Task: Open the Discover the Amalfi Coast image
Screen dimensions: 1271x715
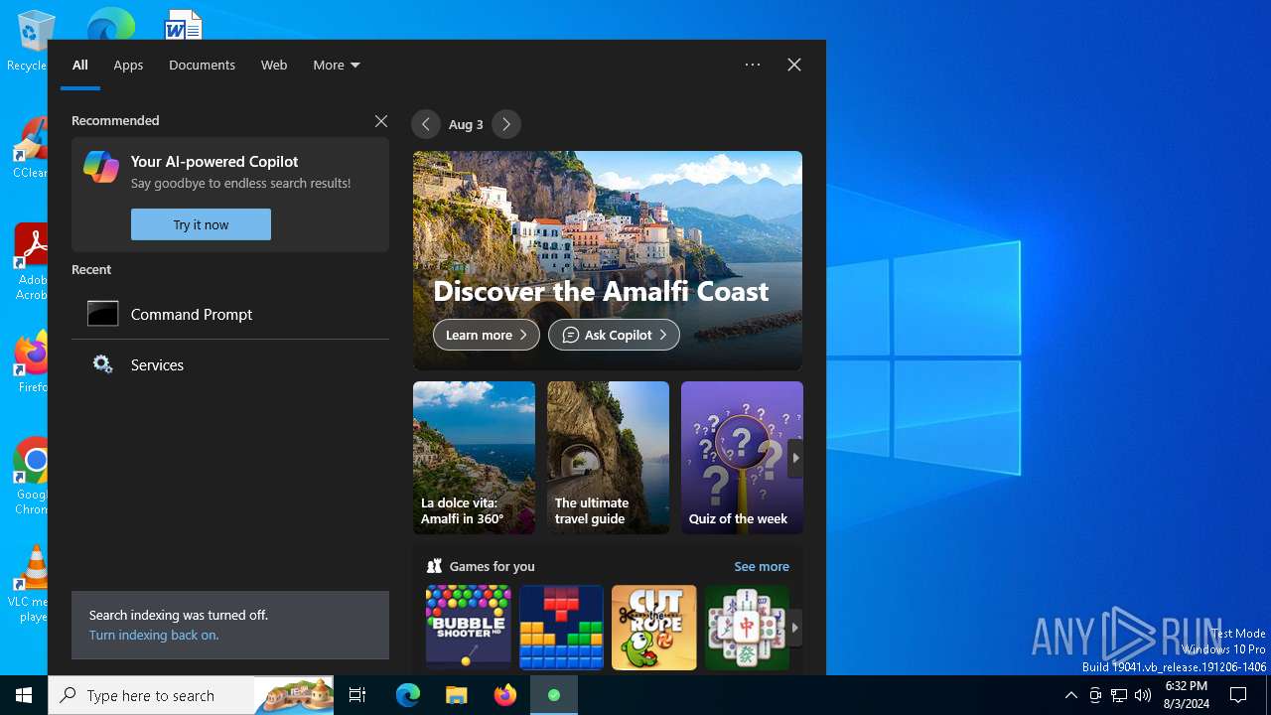Action: [608, 260]
